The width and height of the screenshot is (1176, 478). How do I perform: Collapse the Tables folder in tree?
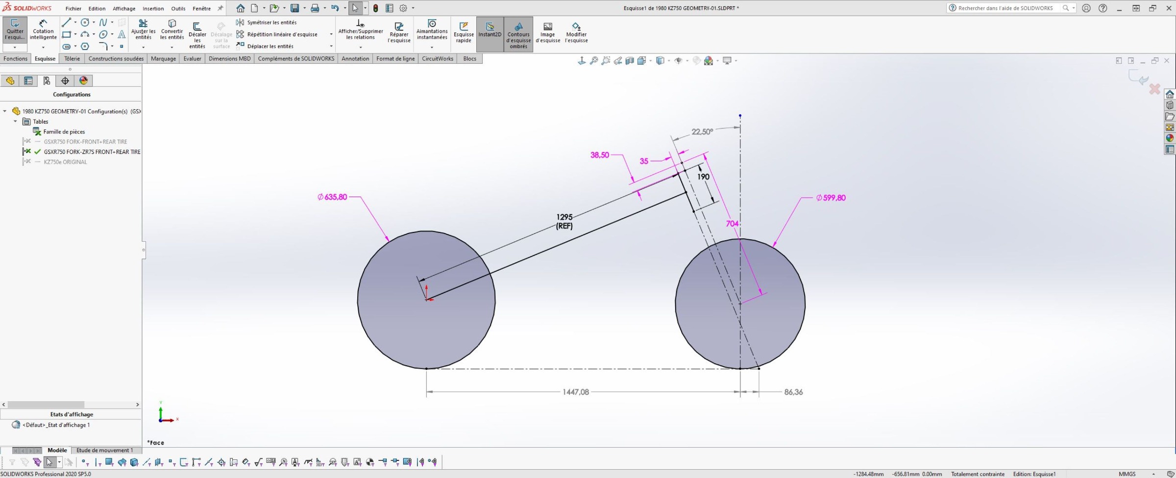(x=15, y=122)
